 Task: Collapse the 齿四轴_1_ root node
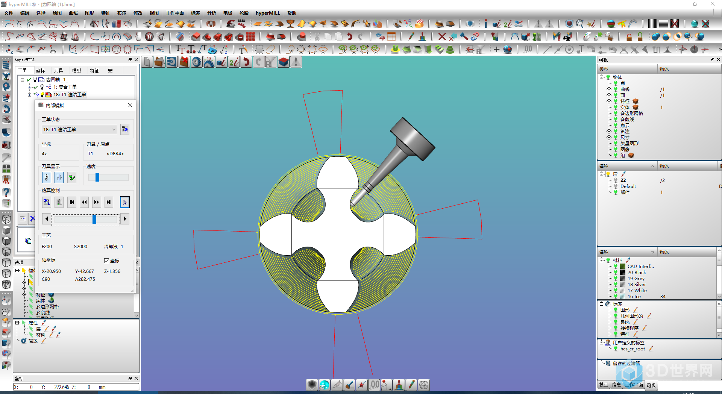click(23, 80)
